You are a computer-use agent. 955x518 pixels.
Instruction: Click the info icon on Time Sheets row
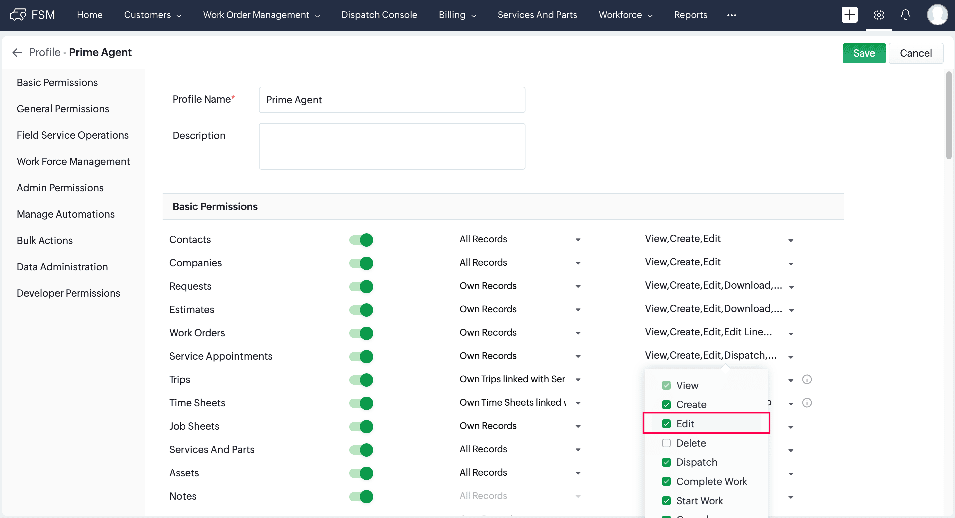click(807, 403)
